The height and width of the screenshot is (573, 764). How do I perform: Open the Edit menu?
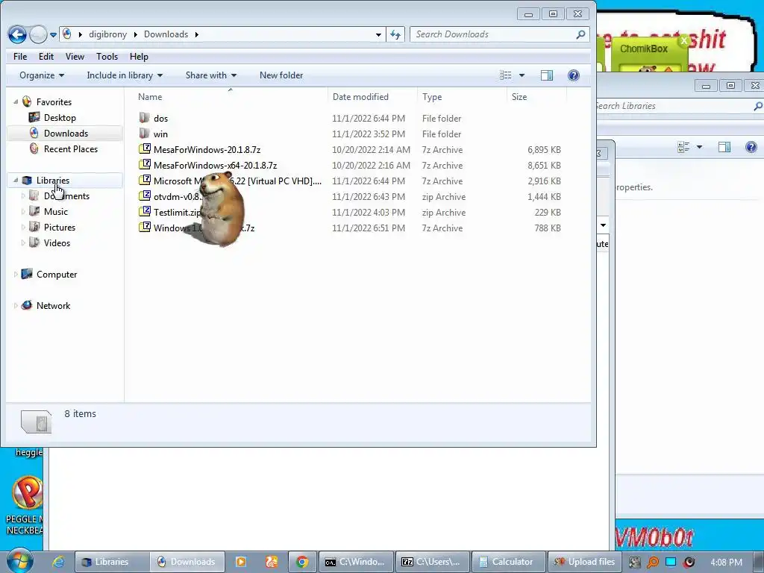(x=46, y=57)
